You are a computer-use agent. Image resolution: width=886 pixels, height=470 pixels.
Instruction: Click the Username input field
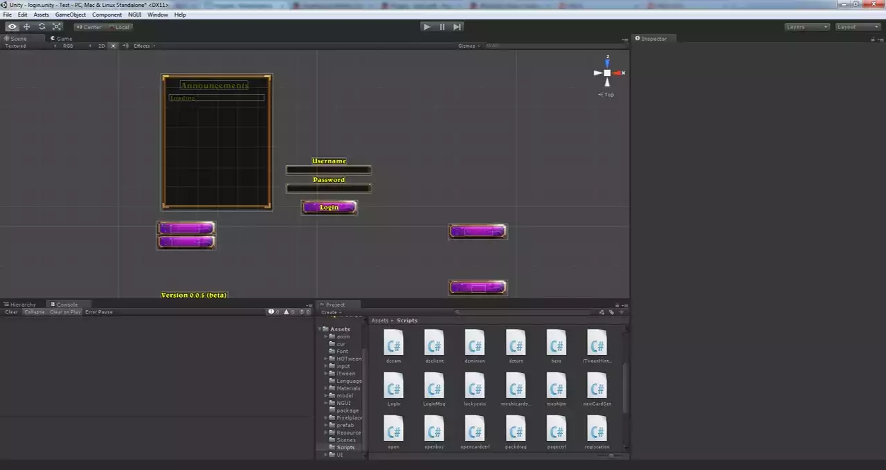point(329,170)
